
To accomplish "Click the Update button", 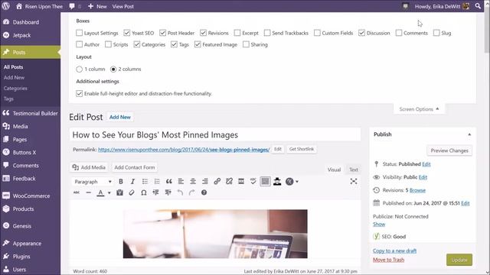I will 459,260.
